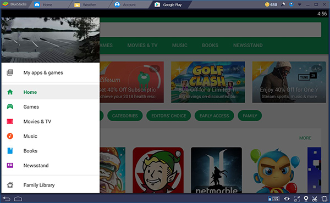This screenshot has width=330, height=203.
Task: Select the Music icon in drawer
Action: [10, 136]
